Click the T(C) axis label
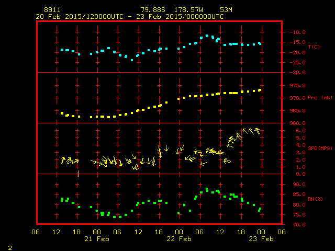Image resolution: width=335 pixels, height=251 pixels. click(314, 47)
